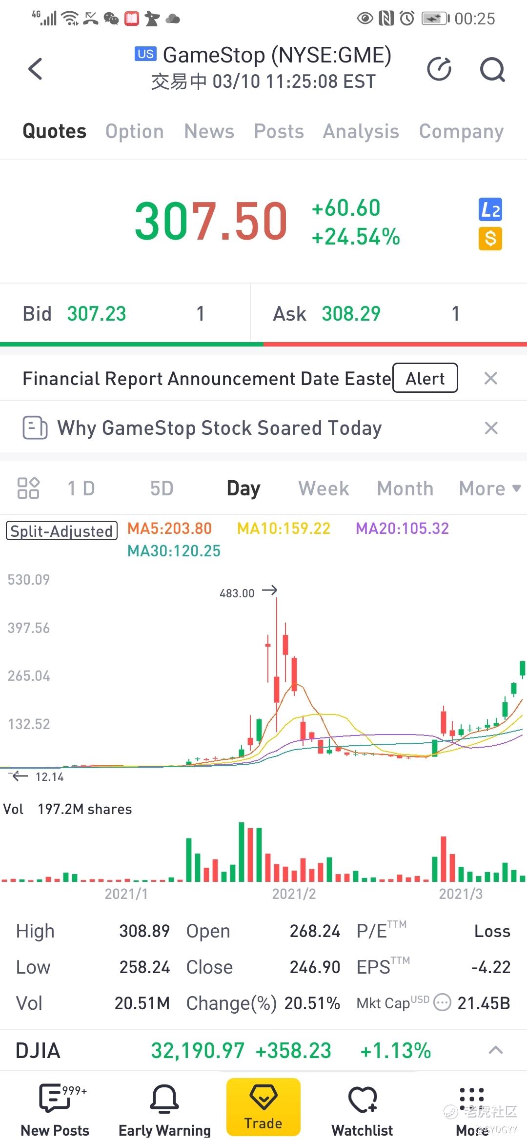This screenshot has height=1142, width=527.
Task: Dismiss the Financial Report announcement banner
Action: point(490,378)
